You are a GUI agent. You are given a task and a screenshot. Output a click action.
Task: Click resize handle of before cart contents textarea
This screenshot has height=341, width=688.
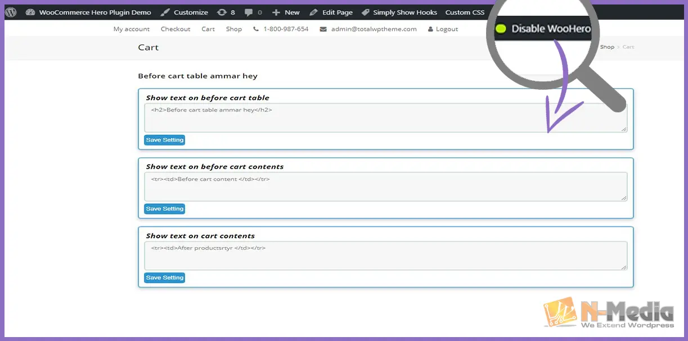[x=624, y=198]
